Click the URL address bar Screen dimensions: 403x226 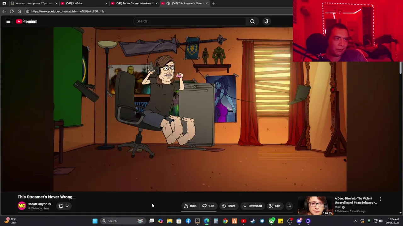157,11
